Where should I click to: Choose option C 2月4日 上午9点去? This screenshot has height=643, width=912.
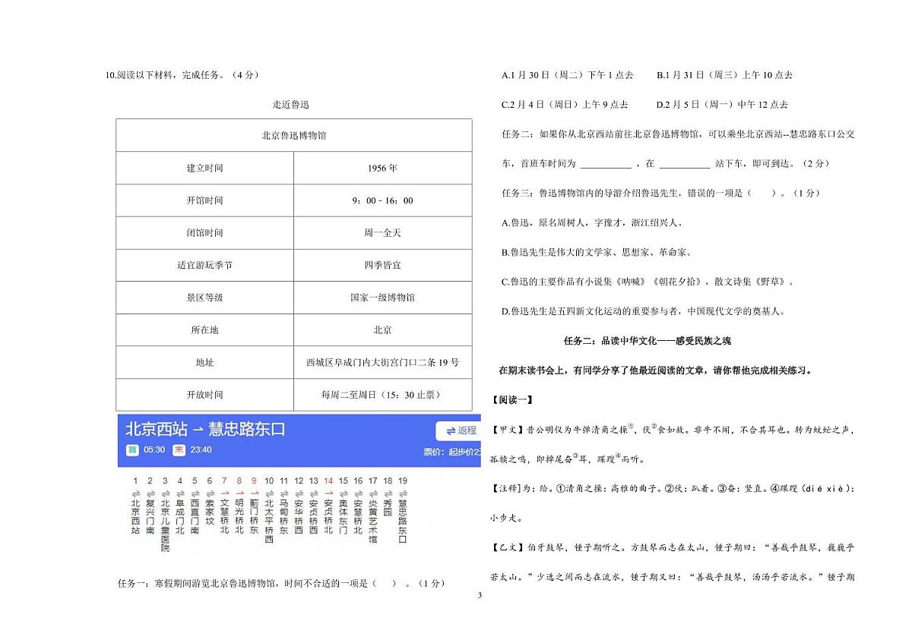pyautogui.click(x=565, y=104)
